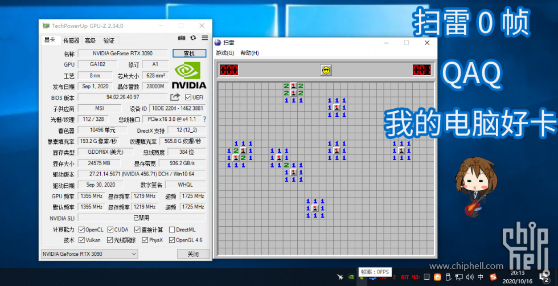Click the USB safely remove tray icon
The width and height of the screenshot is (558, 286).
449,277
